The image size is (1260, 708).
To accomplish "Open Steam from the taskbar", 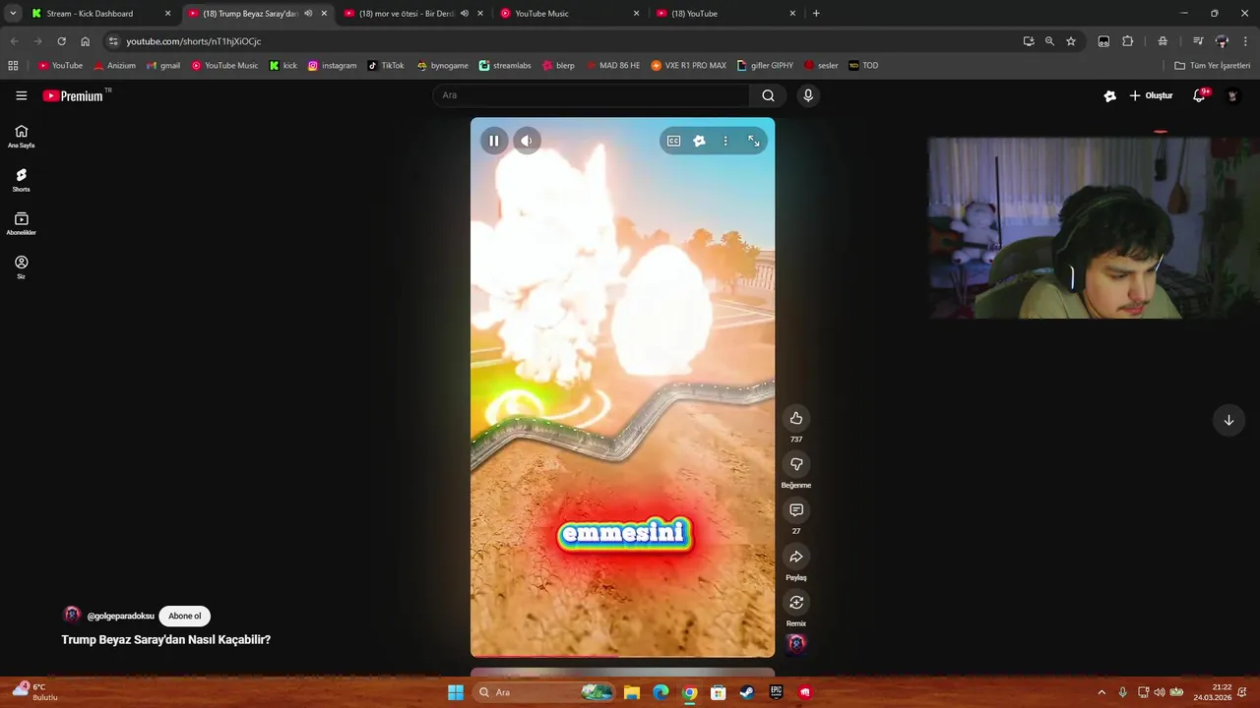I will [x=747, y=692].
